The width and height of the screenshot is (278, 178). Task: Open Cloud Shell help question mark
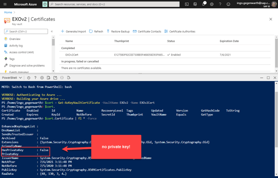point(35,78)
